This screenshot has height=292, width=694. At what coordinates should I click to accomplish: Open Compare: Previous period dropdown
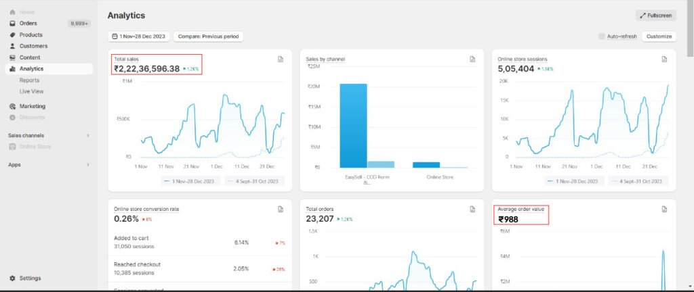208,36
